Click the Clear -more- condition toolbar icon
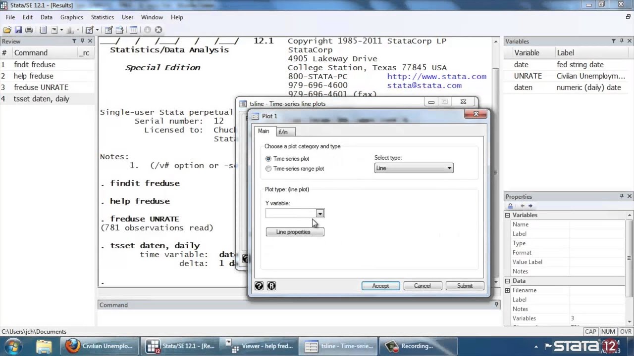 (148, 30)
